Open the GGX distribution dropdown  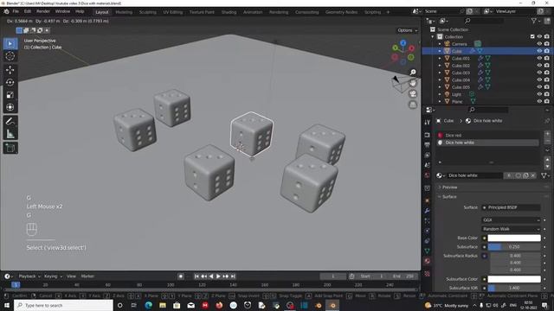click(x=511, y=220)
